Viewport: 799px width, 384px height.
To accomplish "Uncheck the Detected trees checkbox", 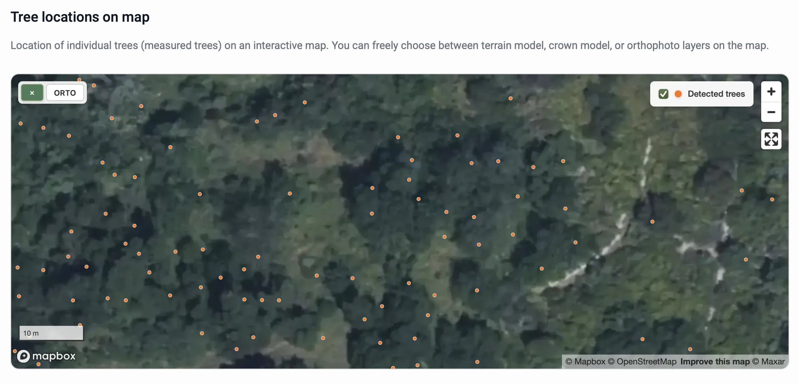I will tap(663, 94).
